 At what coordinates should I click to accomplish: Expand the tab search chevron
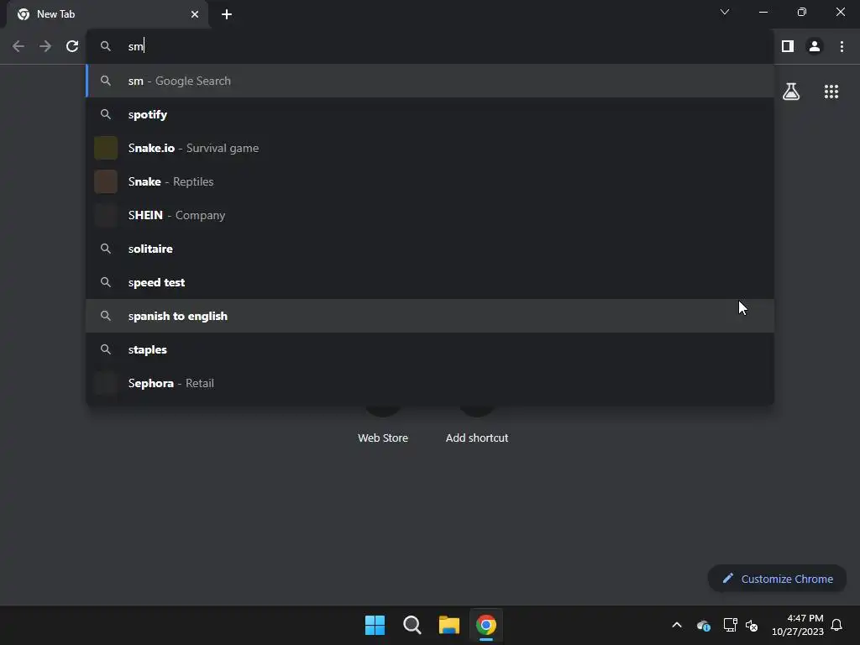725,12
